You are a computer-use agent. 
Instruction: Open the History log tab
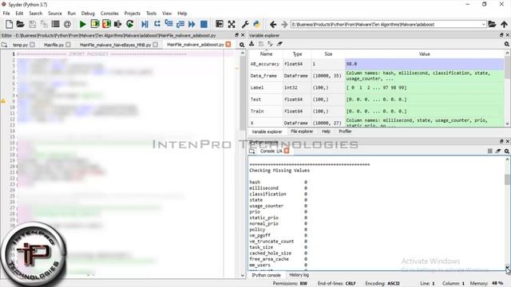tap(299, 275)
